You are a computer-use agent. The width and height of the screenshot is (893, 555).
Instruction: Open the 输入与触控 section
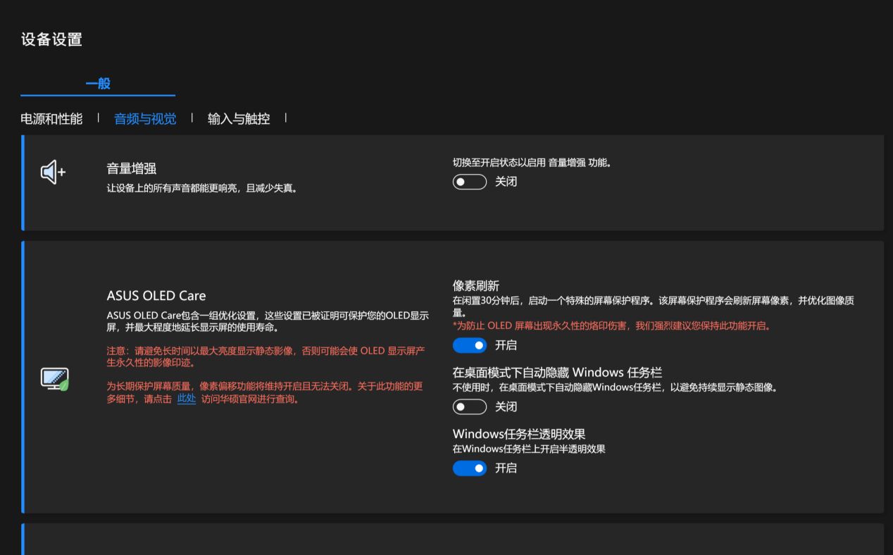(x=239, y=119)
